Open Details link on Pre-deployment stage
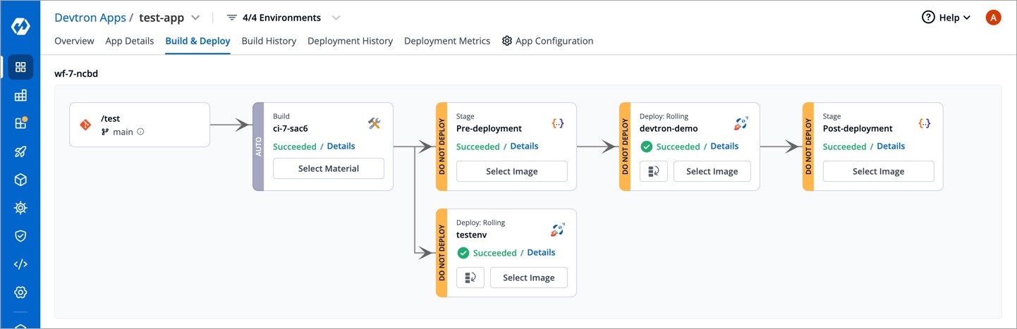 pos(525,146)
